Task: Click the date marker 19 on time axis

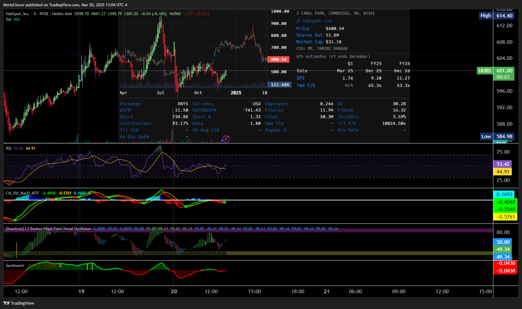Action: 81,292
